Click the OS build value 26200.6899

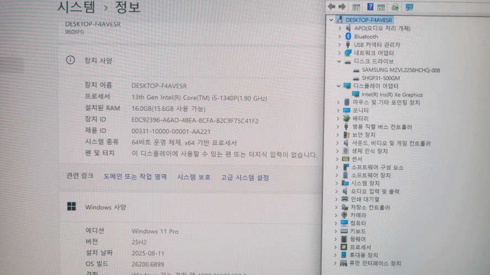point(148,264)
